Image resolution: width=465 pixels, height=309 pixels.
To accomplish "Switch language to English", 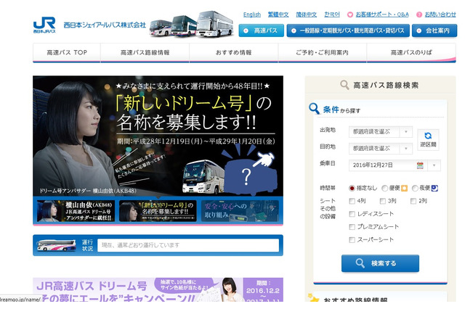I will point(252,15).
